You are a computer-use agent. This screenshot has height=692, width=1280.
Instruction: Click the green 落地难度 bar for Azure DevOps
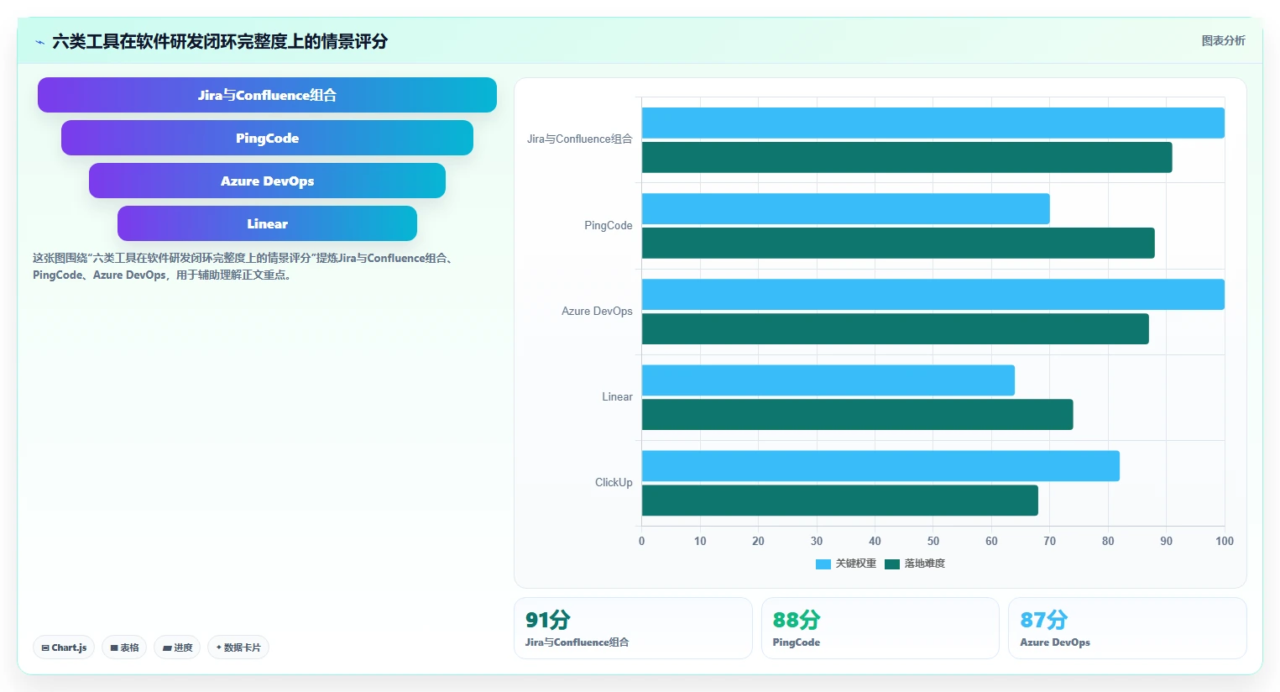(896, 328)
